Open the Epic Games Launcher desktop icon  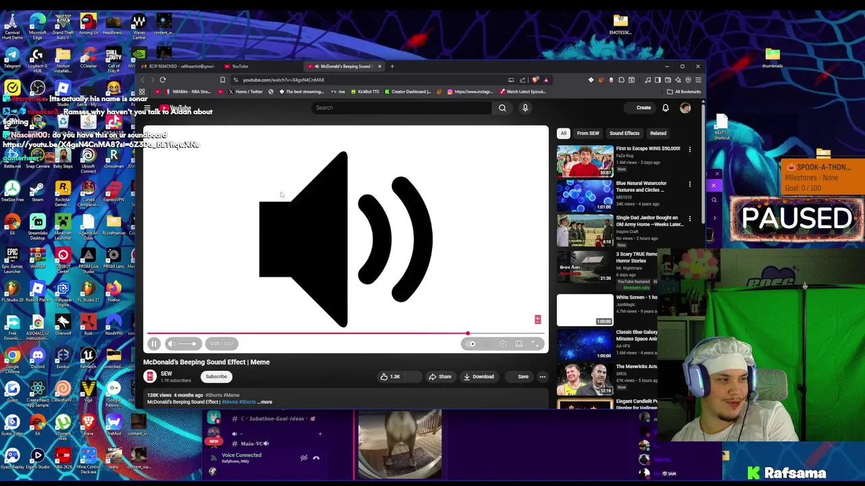[x=12, y=260]
